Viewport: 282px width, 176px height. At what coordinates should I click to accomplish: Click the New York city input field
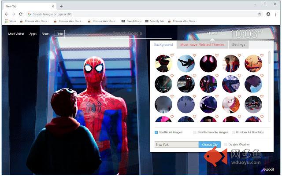[177, 144]
